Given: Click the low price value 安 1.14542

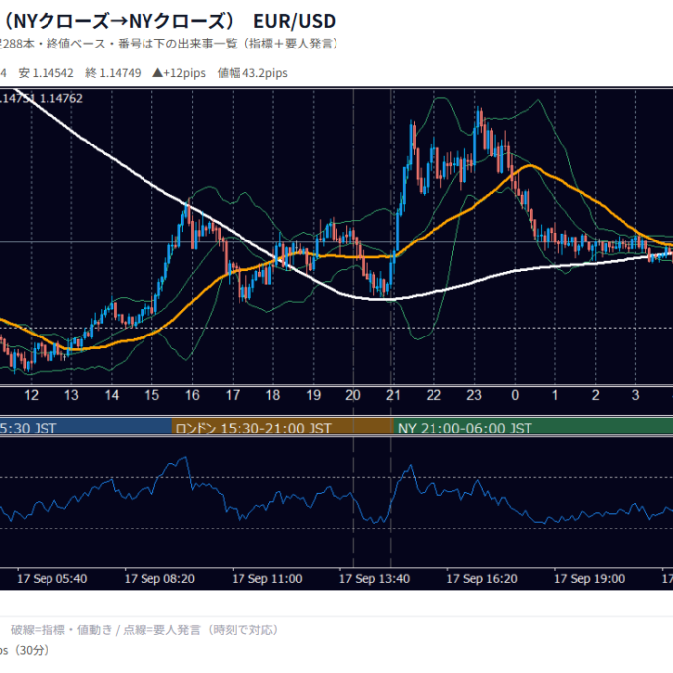Looking at the screenshot, I should point(46,73).
